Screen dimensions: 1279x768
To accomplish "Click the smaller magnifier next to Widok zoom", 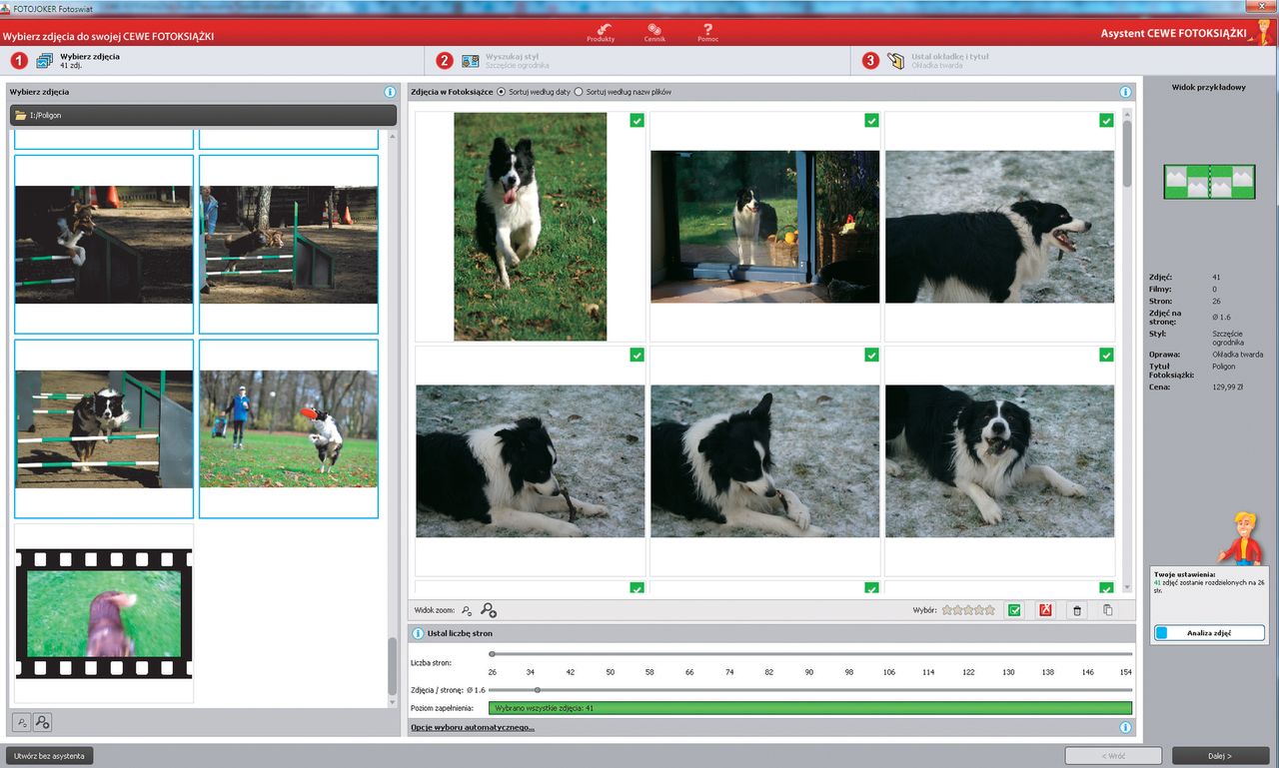I will click(467, 610).
